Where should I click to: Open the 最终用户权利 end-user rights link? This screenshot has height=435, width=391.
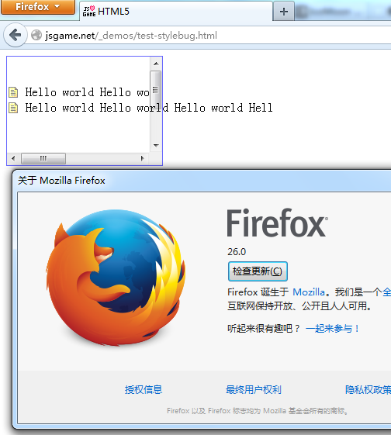(x=254, y=389)
